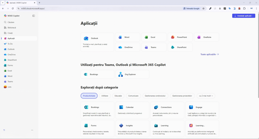
Task: Click the page vertical scrollbar
Action: (x=258, y=55)
